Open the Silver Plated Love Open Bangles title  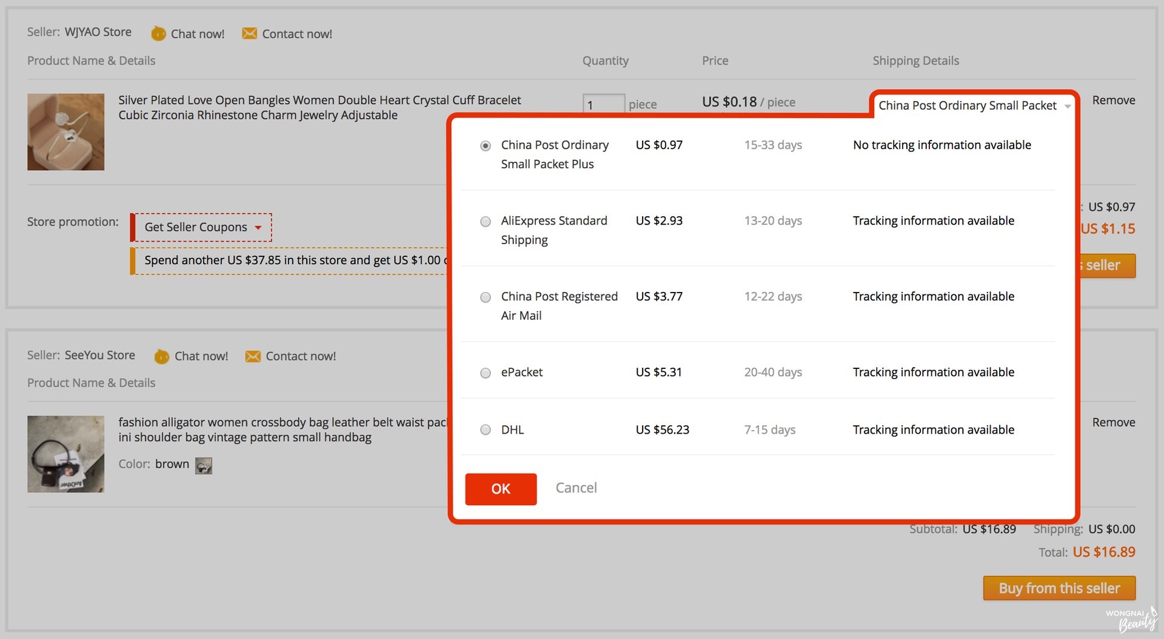[x=319, y=107]
